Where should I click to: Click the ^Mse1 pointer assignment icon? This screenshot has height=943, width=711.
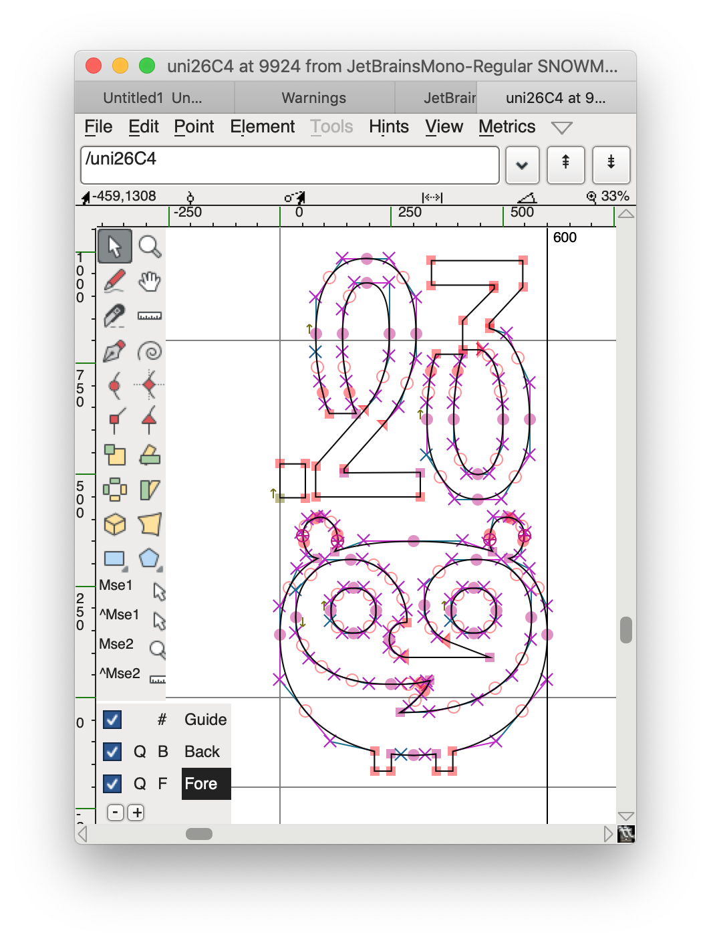pyautogui.click(x=159, y=621)
